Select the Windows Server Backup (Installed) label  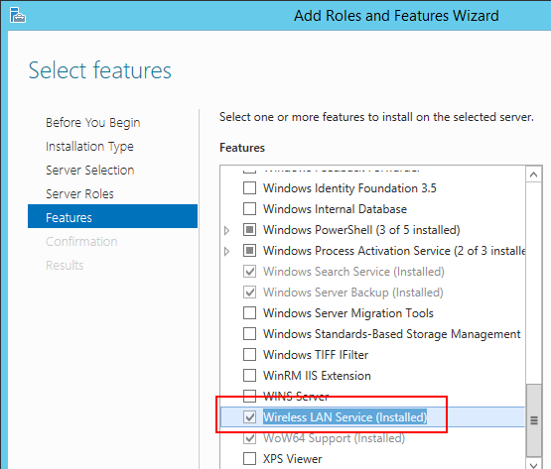pyautogui.click(x=353, y=293)
